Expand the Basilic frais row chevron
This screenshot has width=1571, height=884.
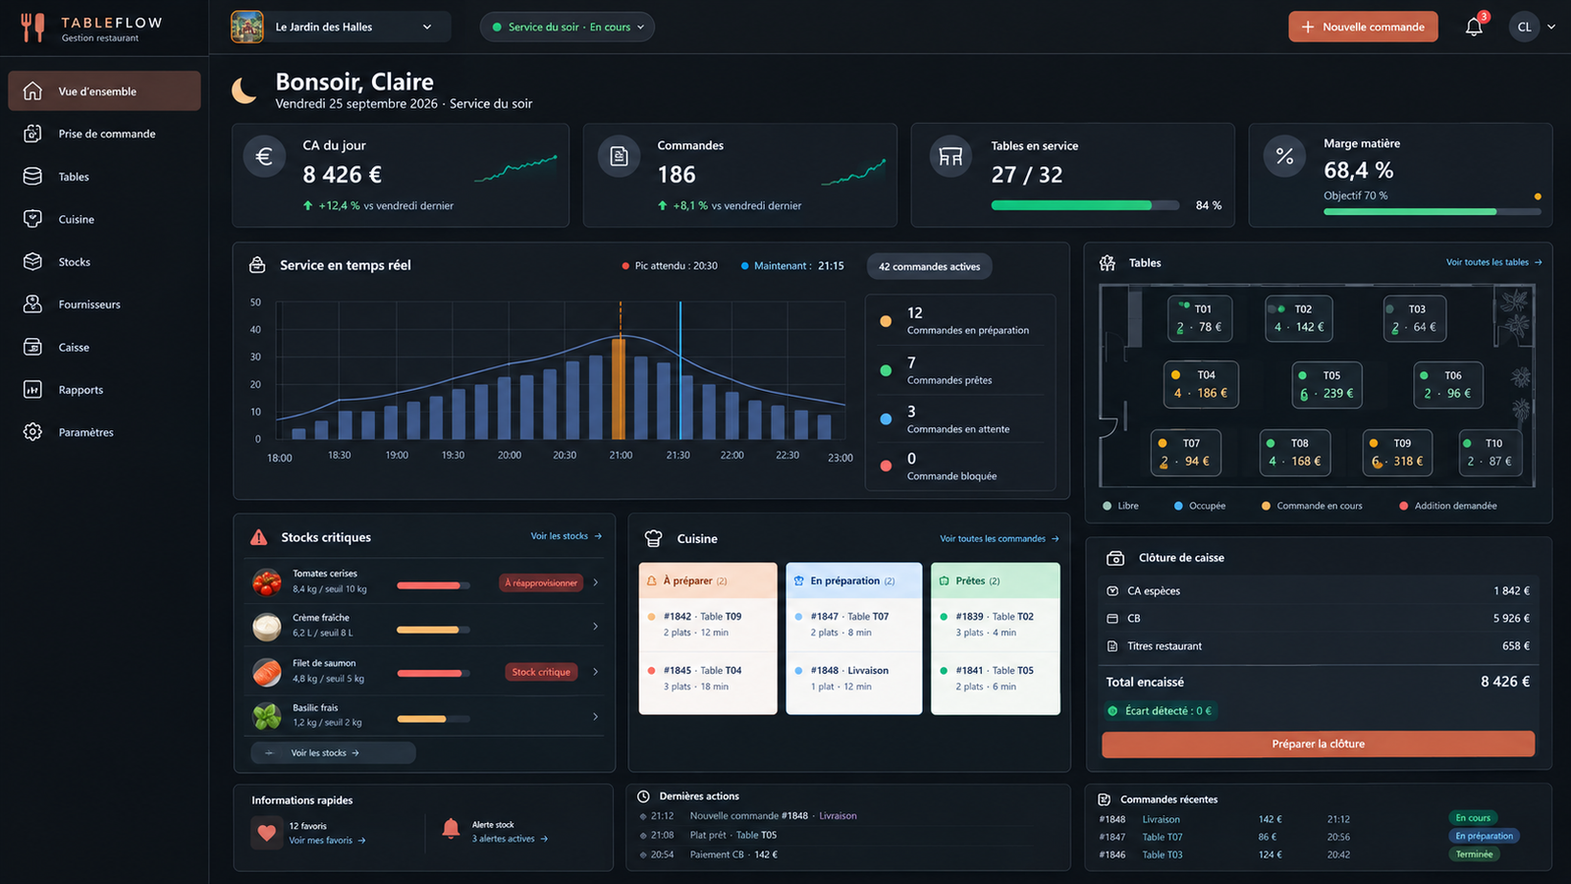coord(596,717)
